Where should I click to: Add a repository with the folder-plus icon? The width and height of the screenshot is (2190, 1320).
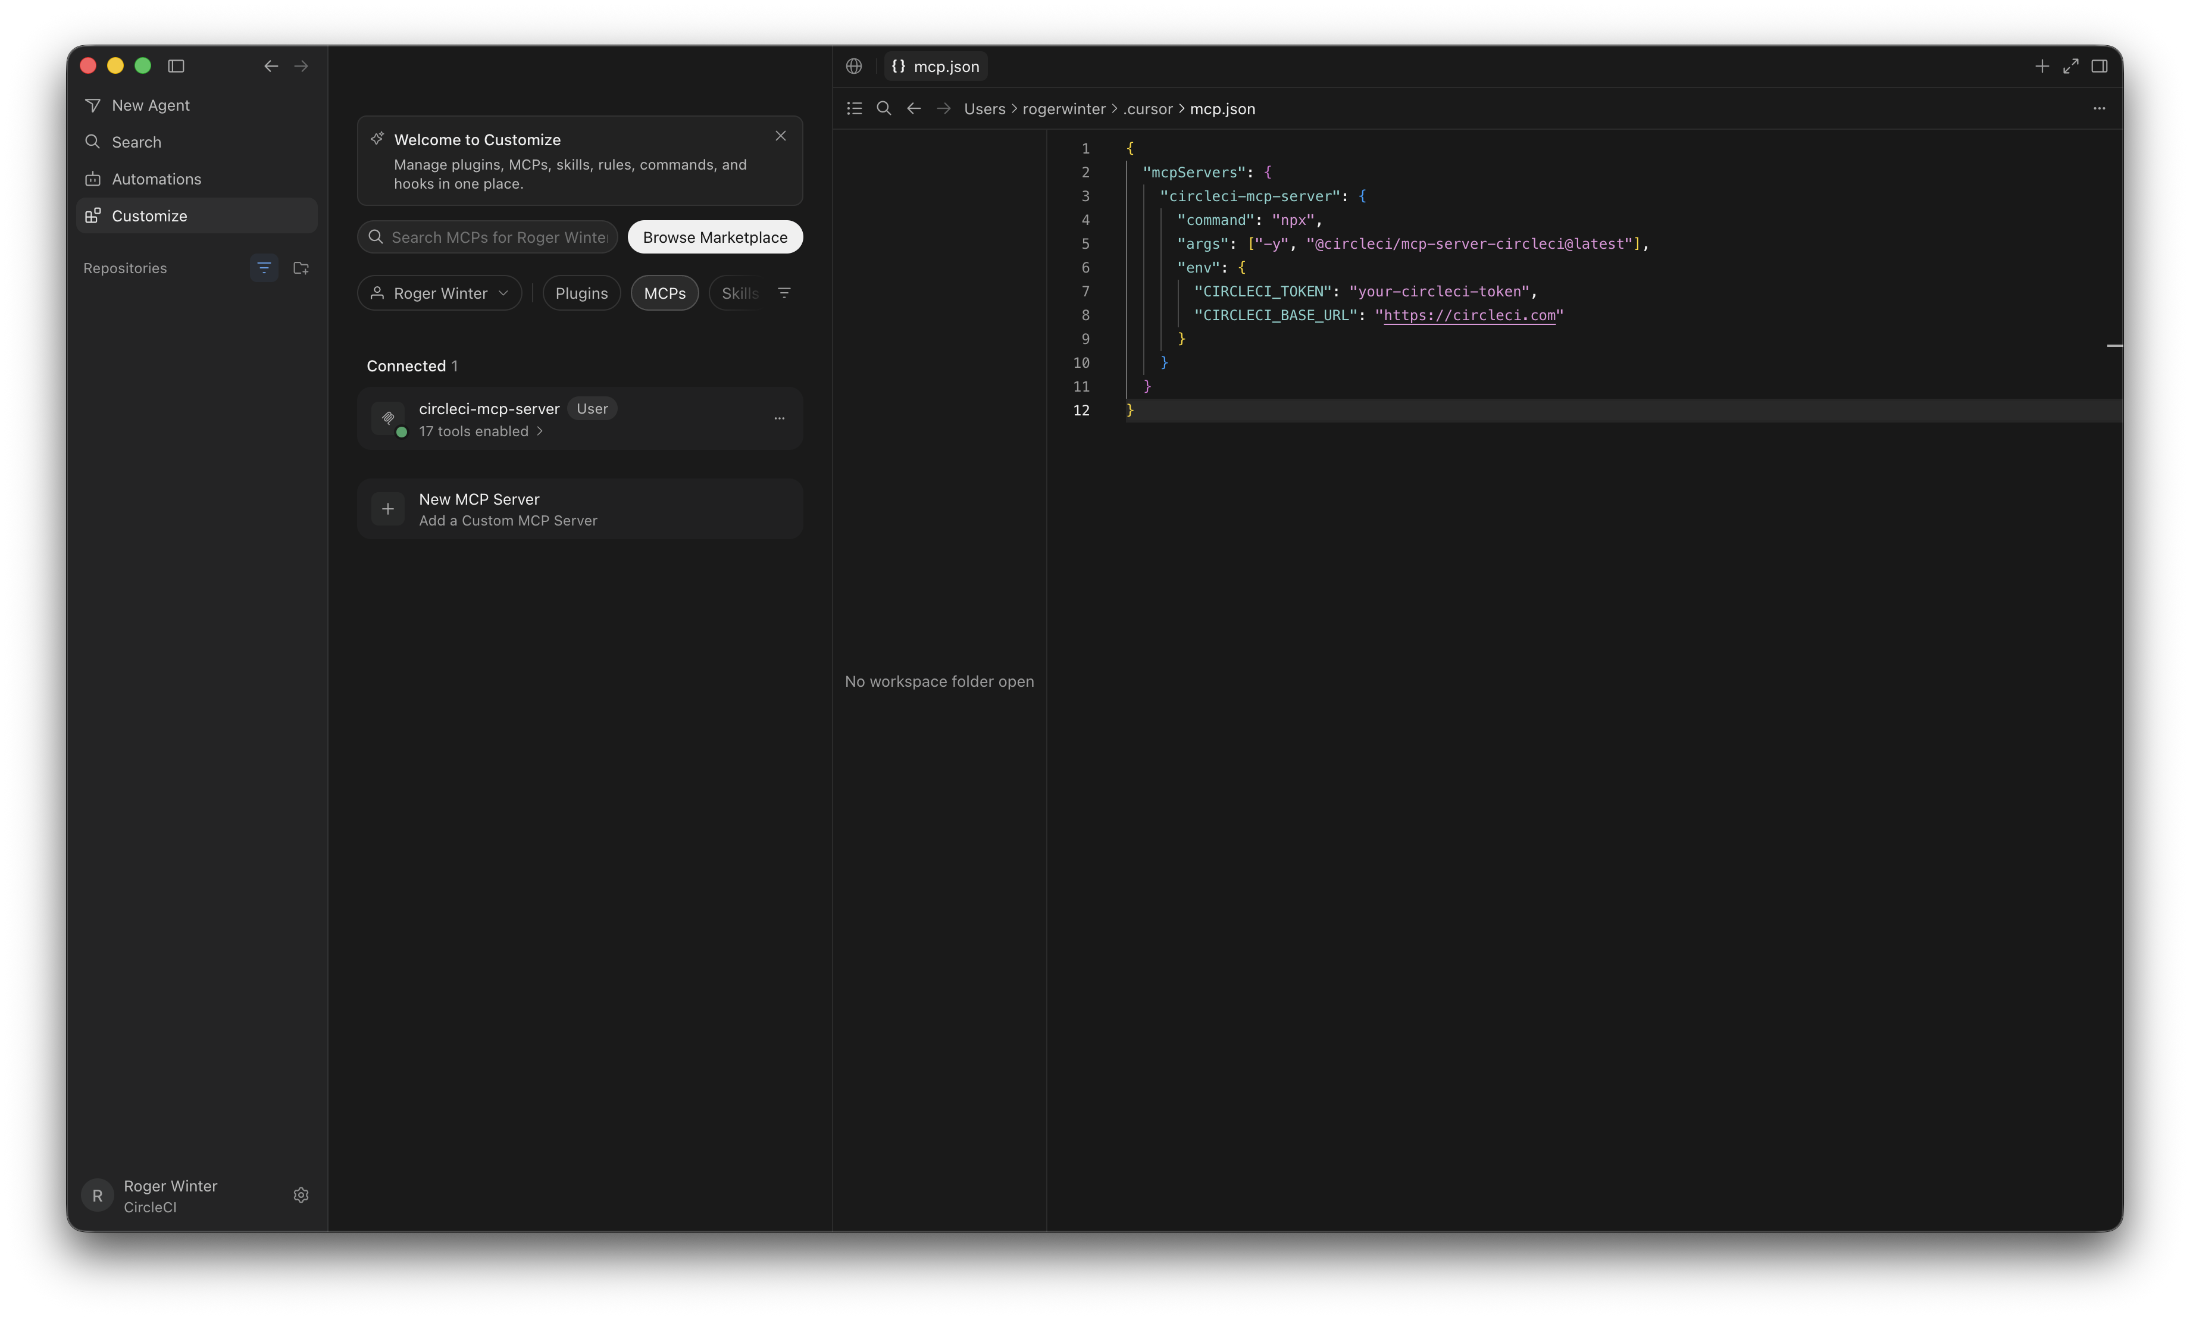(301, 268)
